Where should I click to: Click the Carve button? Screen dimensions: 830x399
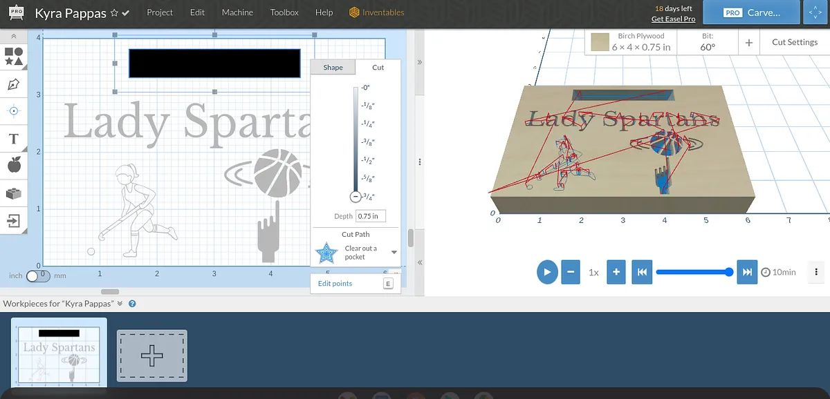[752, 12]
